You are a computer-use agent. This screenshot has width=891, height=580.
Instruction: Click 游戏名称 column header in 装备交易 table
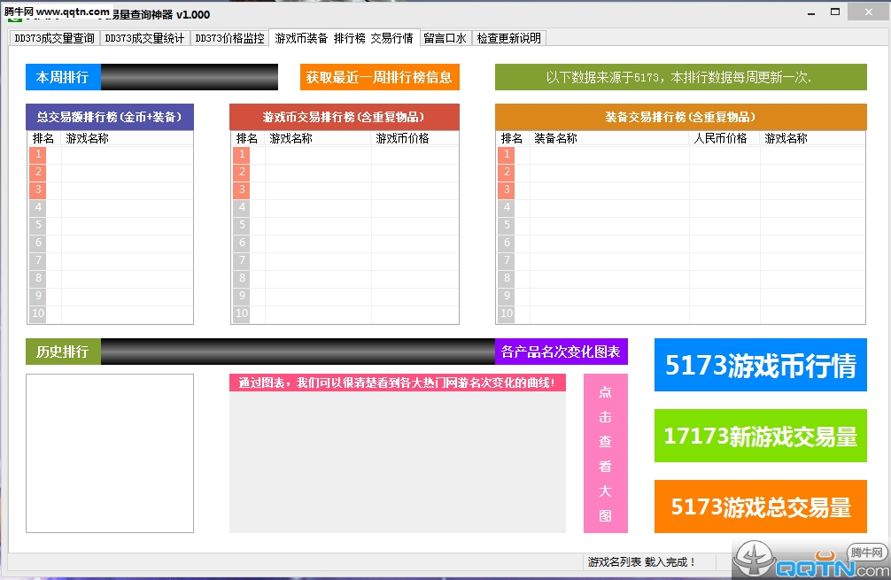coord(812,139)
